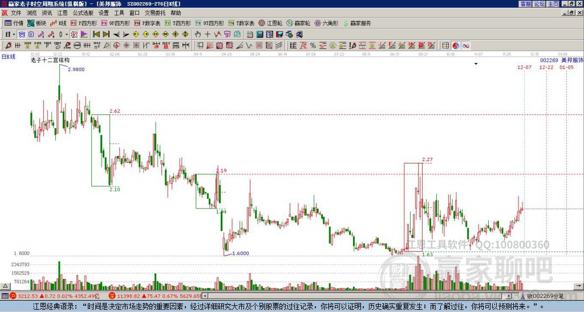Click the red-blue yin-yang icon
This screenshot has width=584, height=312.
[456, 46]
